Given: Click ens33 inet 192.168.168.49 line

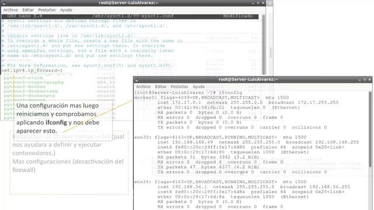Looking at the screenshot, I should click(x=258, y=142).
